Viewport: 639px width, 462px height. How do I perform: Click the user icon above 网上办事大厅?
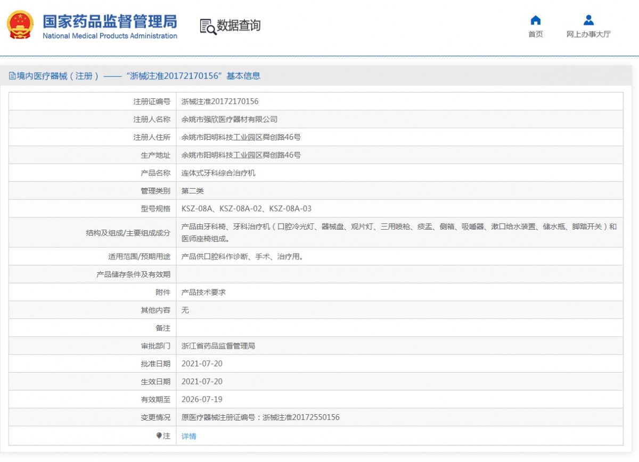pyautogui.click(x=588, y=20)
